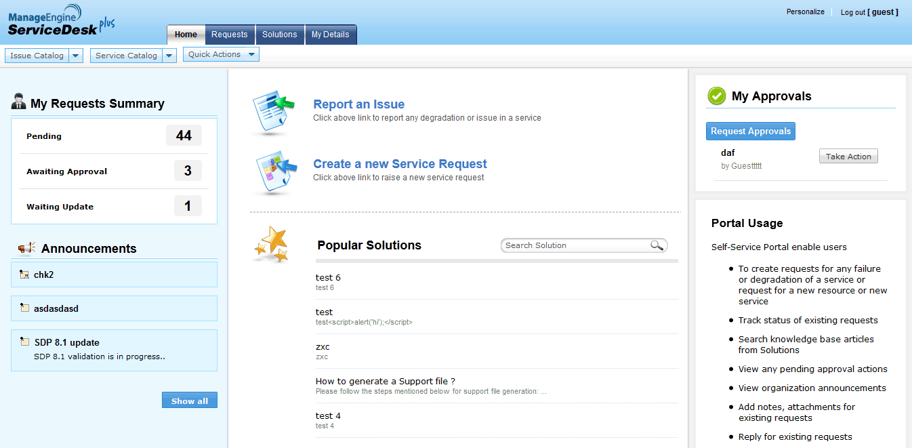Click the magnifier icon in Search Solution

click(x=657, y=245)
